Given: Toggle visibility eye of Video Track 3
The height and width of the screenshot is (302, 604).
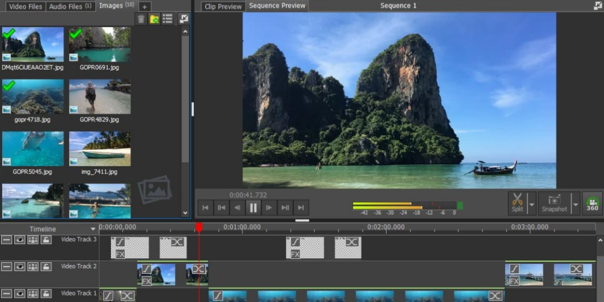Looking at the screenshot, I should (x=20, y=240).
